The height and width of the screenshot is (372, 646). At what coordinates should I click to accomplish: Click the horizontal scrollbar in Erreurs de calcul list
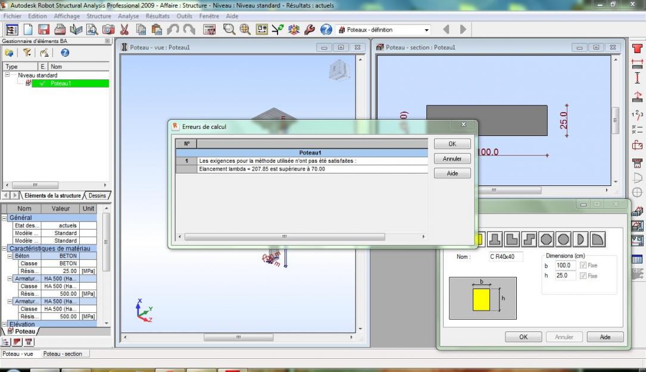285,237
